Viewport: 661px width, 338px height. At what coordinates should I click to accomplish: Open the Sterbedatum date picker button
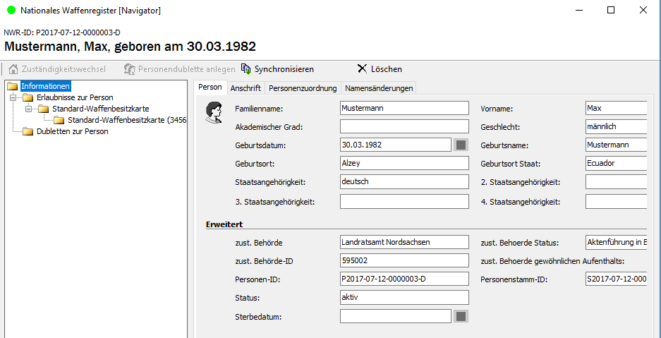click(x=461, y=316)
